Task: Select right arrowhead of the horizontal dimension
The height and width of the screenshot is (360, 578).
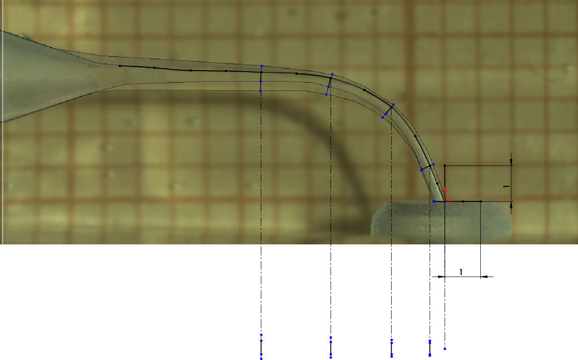Action: click(484, 276)
